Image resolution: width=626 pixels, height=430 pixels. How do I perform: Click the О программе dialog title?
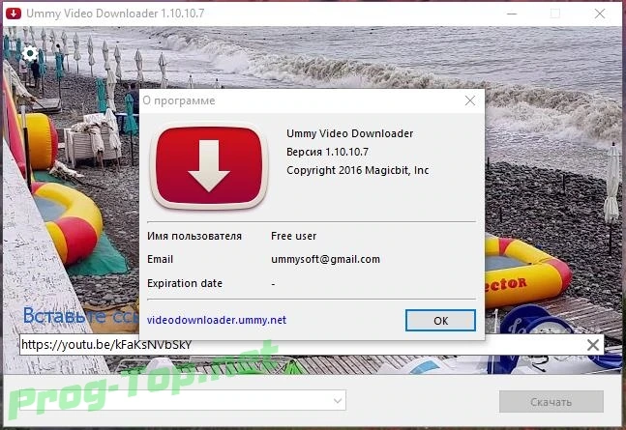(179, 100)
